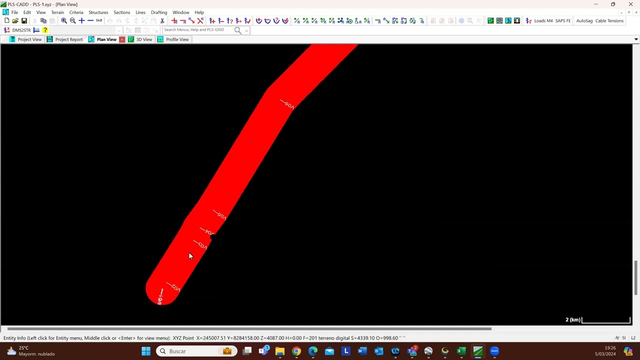Switch to the Project Report tab
The width and height of the screenshot is (640, 360).
[x=65, y=39]
